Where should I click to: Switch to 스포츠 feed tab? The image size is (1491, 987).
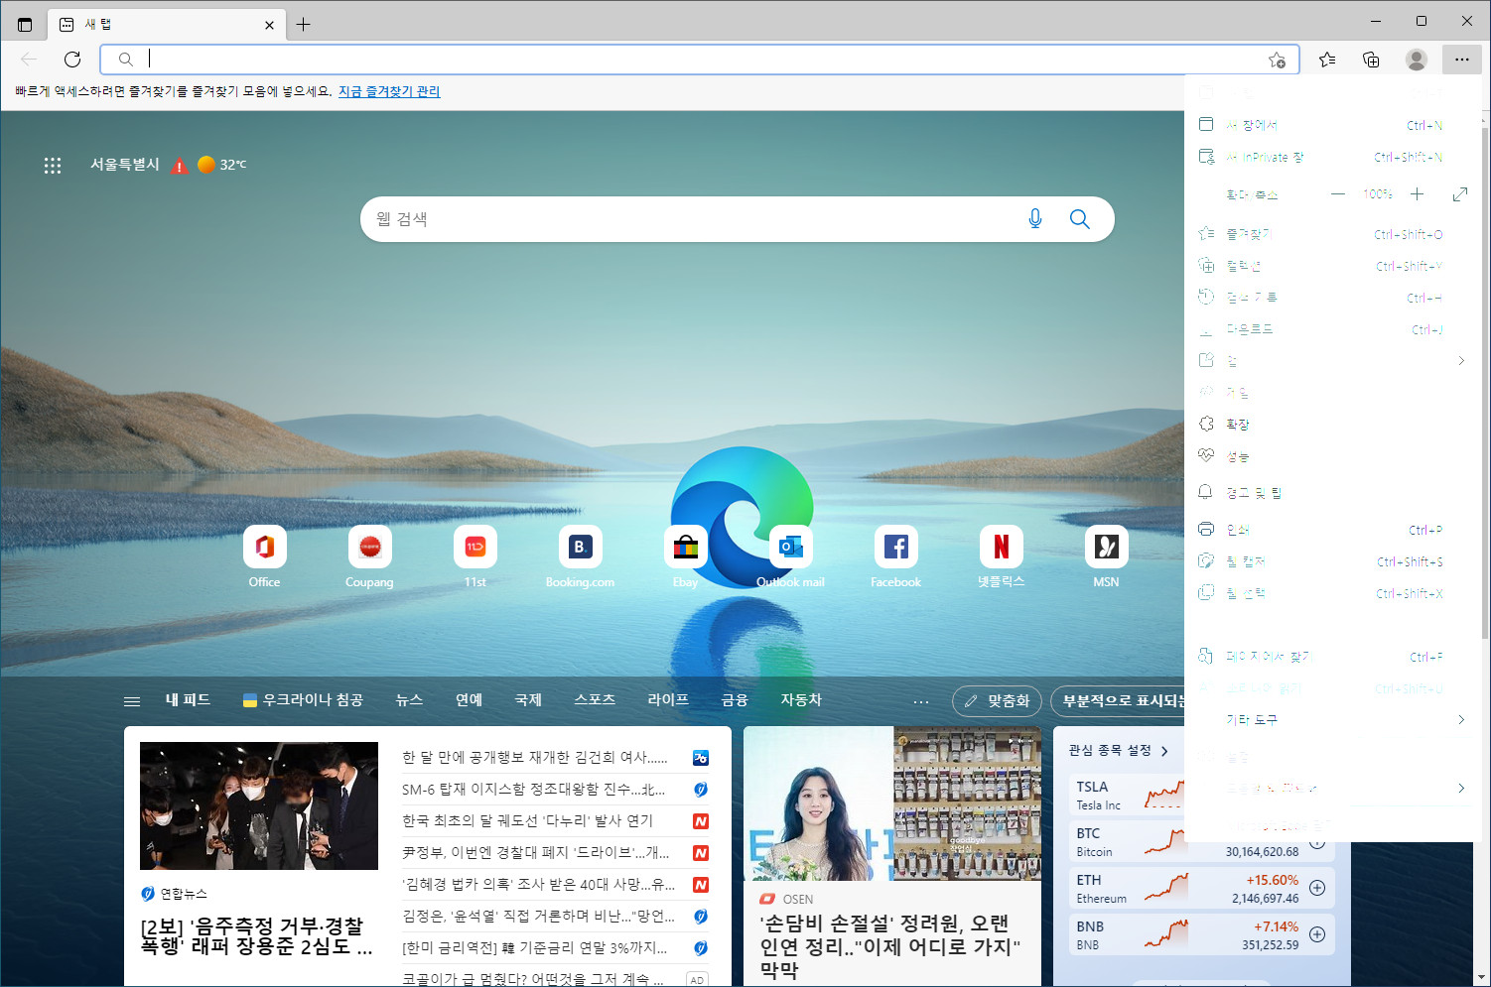tap(595, 700)
